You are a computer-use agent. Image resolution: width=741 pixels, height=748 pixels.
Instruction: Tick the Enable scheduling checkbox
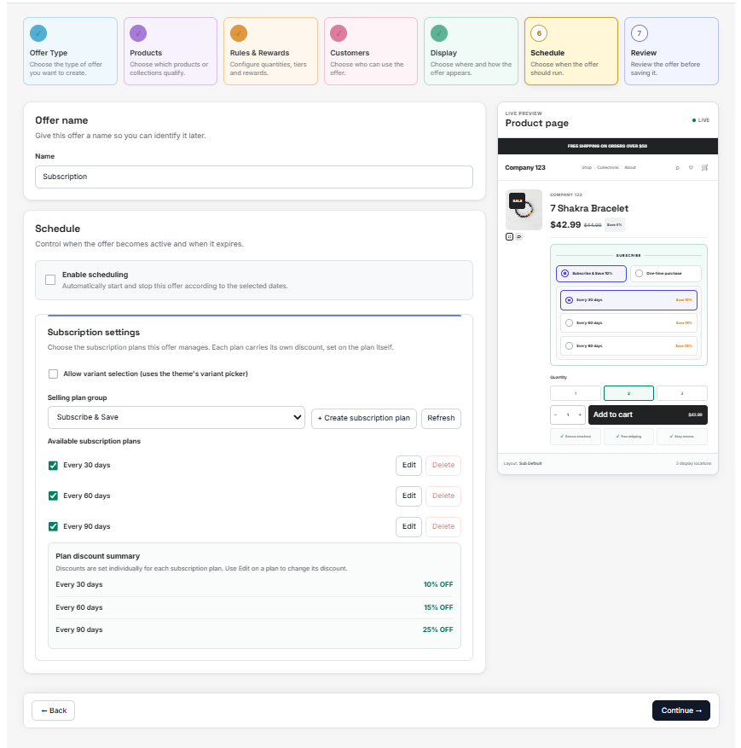[x=50, y=280]
